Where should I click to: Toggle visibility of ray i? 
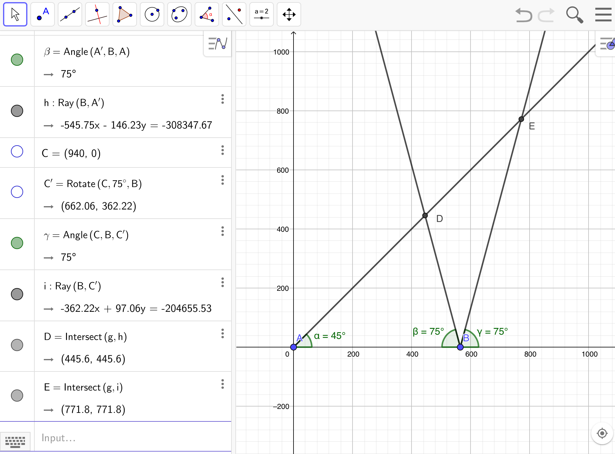[x=17, y=294]
